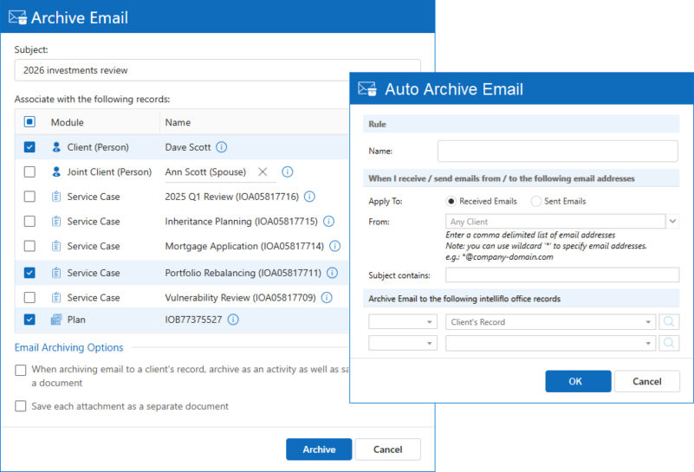Click the rule Name input field

point(557,152)
